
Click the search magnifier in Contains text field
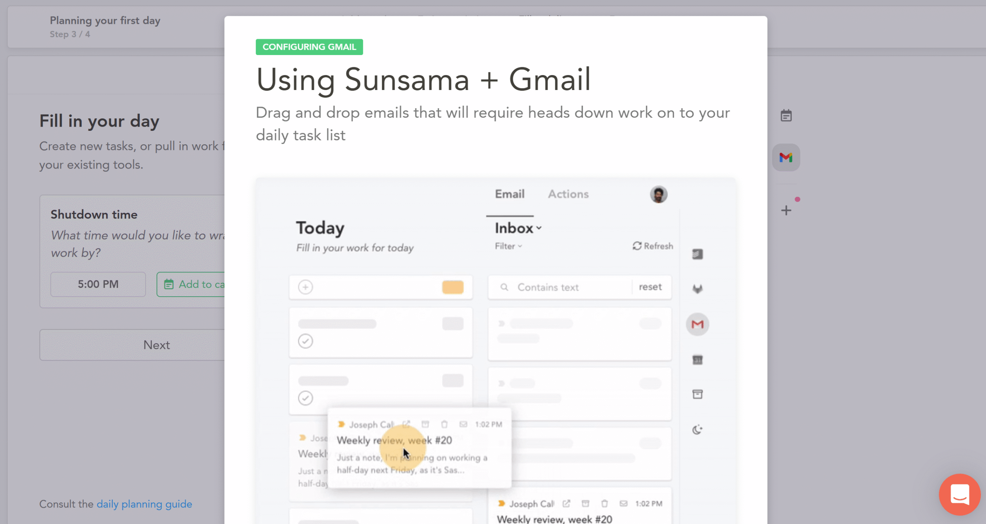pyautogui.click(x=504, y=287)
